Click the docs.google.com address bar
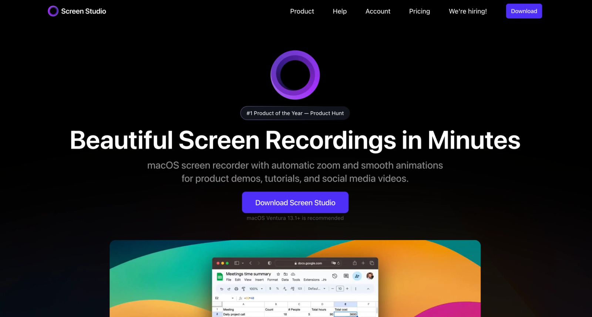Viewport: 592px width, 317px height. point(308,263)
